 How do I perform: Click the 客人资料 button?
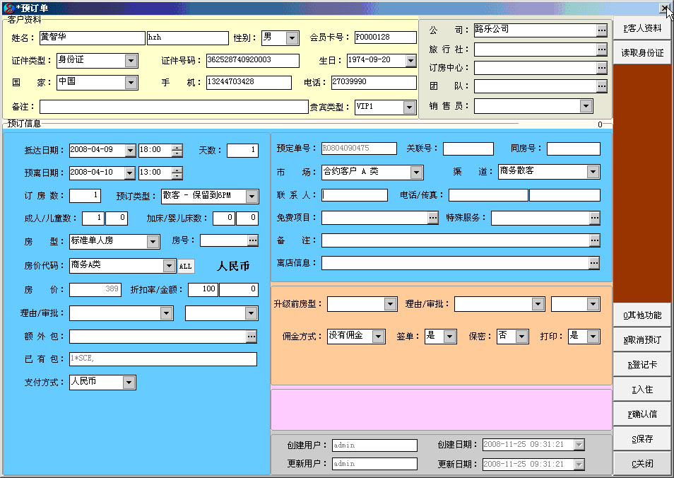pyautogui.click(x=642, y=29)
